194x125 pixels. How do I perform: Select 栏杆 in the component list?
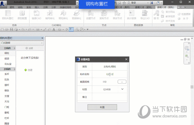7,118
